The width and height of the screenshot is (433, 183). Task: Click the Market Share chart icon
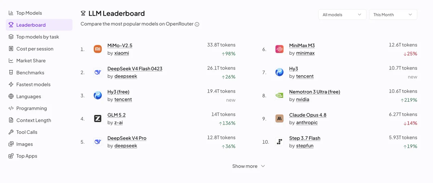11,61
